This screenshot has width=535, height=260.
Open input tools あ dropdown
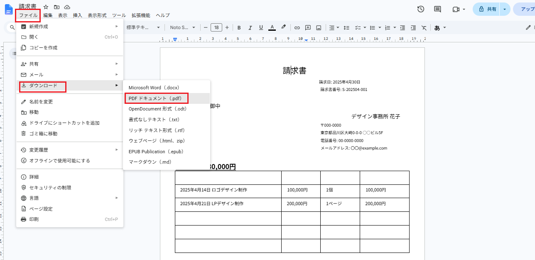440,28
